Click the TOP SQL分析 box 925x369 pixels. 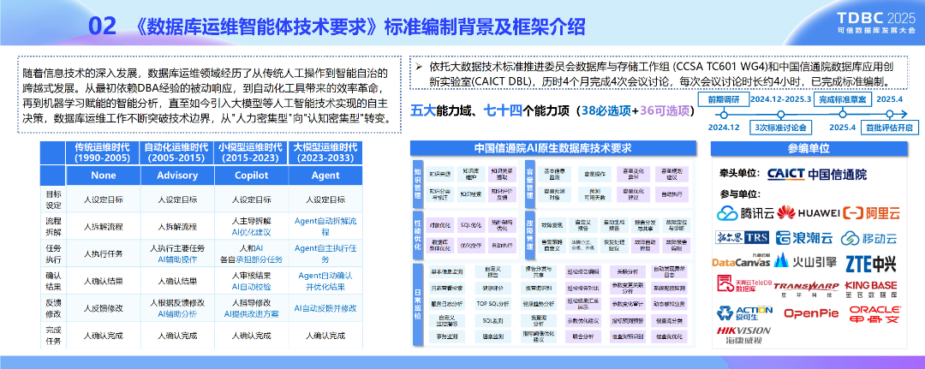(492, 304)
